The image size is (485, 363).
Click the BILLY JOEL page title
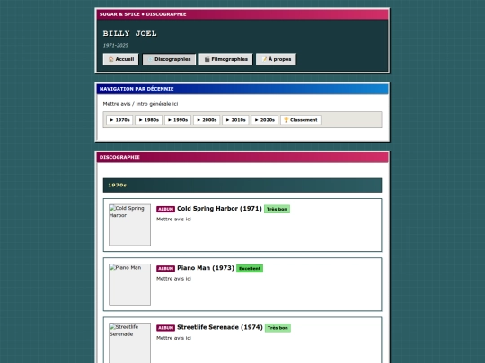pos(129,33)
